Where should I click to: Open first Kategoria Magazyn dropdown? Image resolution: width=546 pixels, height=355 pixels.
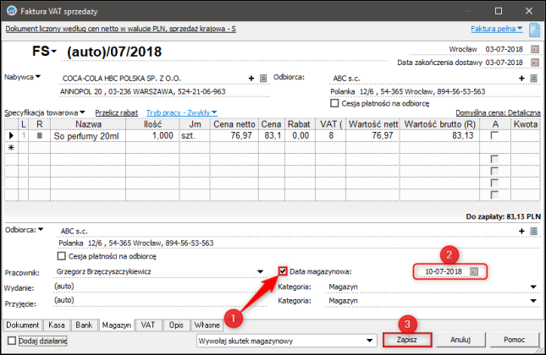pyautogui.click(x=533, y=287)
